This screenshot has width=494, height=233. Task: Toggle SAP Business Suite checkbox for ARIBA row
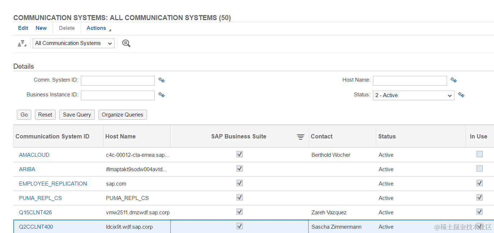click(240, 169)
